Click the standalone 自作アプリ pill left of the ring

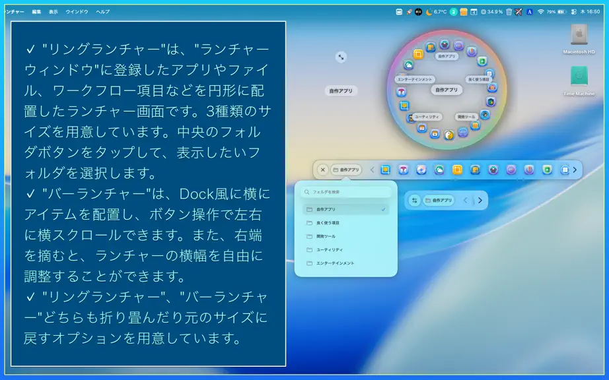coord(341,91)
